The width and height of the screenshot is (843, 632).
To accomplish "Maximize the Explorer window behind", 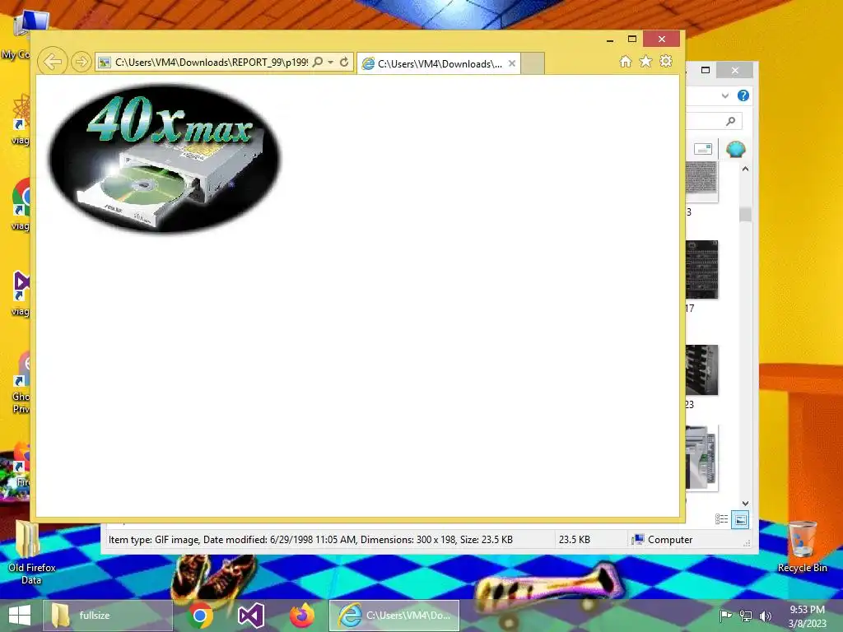I will click(x=706, y=70).
